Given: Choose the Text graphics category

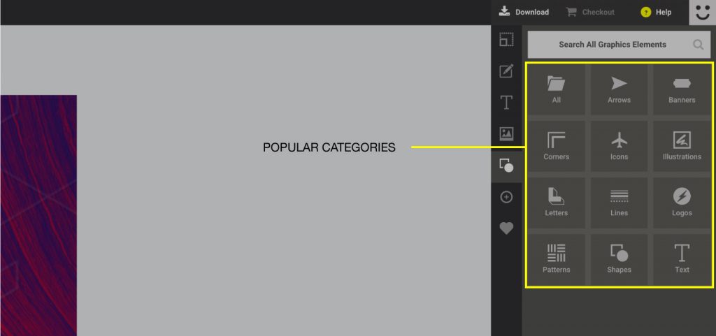Looking at the screenshot, I should point(682,259).
